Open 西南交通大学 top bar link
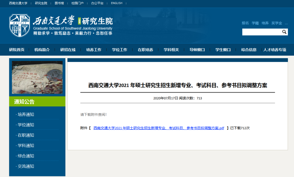The width and height of the screenshot is (294, 177). [18, 3]
